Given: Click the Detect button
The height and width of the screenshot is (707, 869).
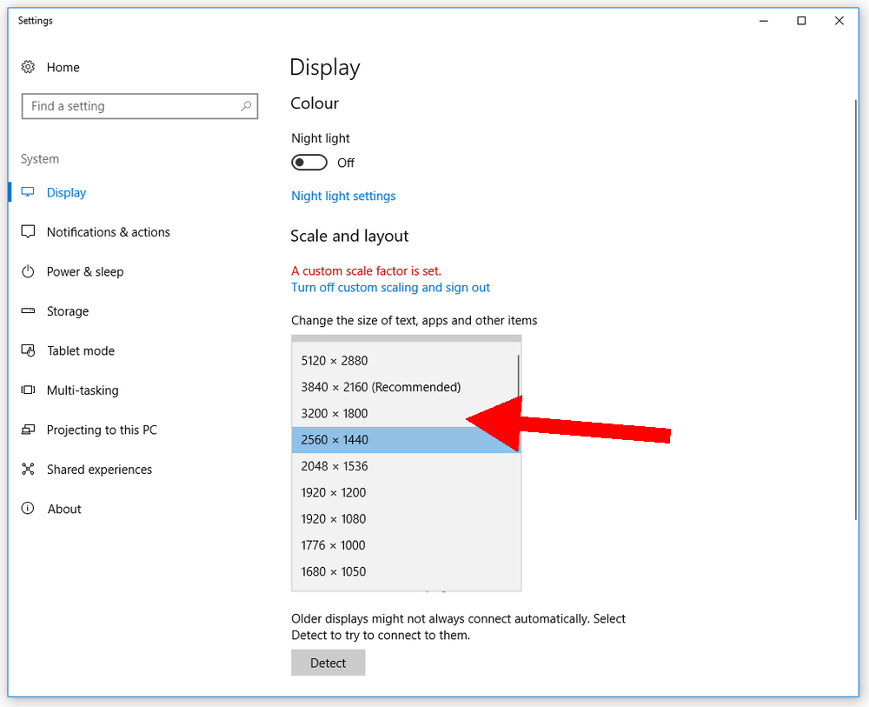Looking at the screenshot, I should point(328,663).
